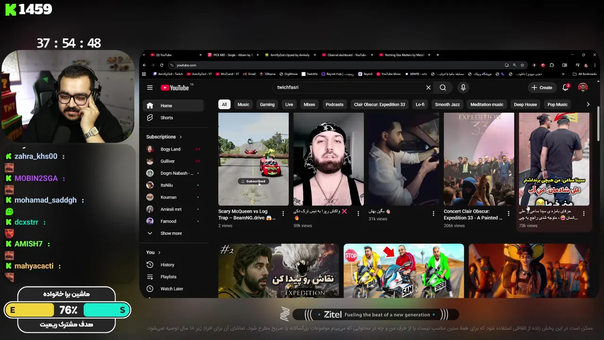Click into the twichfasri search field
604x340 pixels.
(x=352, y=87)
